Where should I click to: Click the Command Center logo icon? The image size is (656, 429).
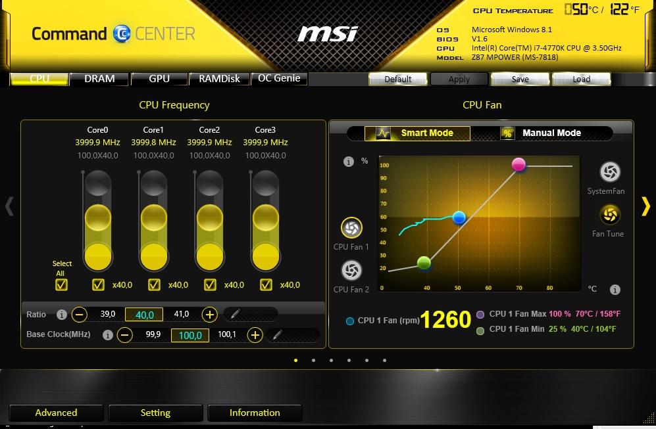coord(122,34)
